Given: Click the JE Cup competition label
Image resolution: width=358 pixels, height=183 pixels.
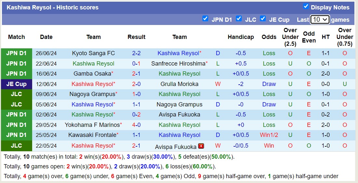Looking at the screenshot, I should [x=17, y=84].
